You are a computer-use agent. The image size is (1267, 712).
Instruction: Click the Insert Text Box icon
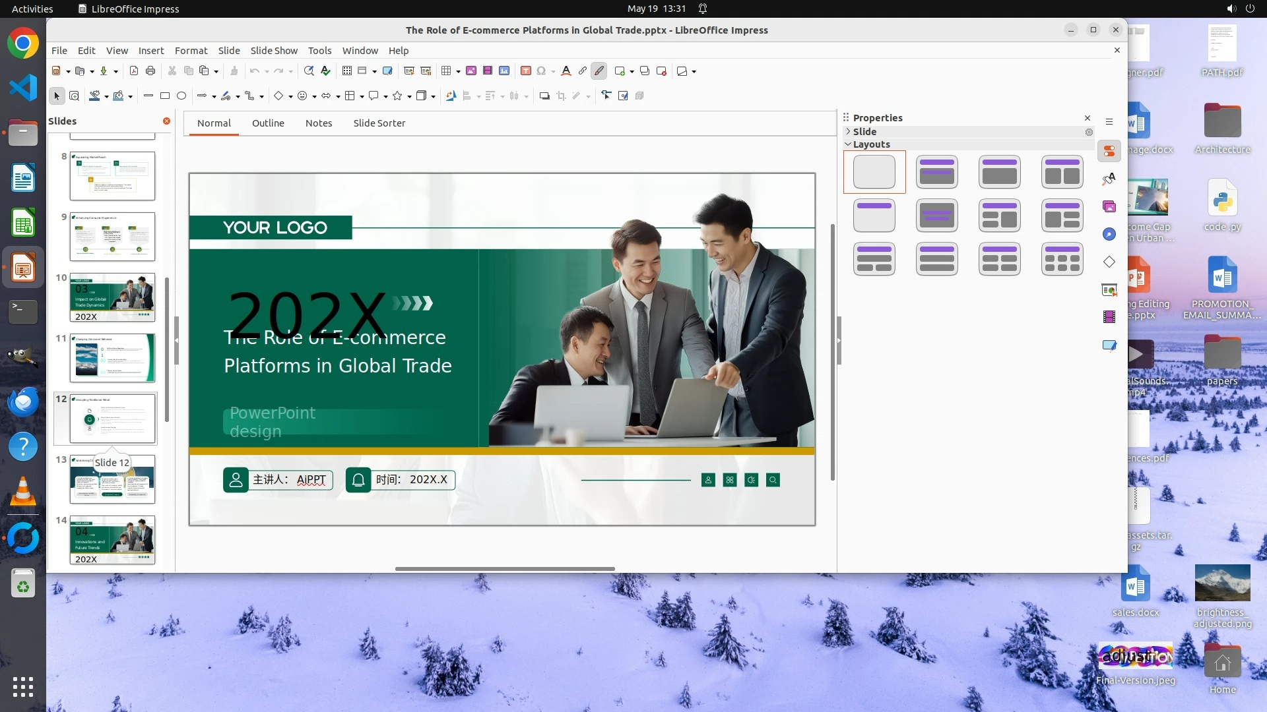(x=525, y=71)
